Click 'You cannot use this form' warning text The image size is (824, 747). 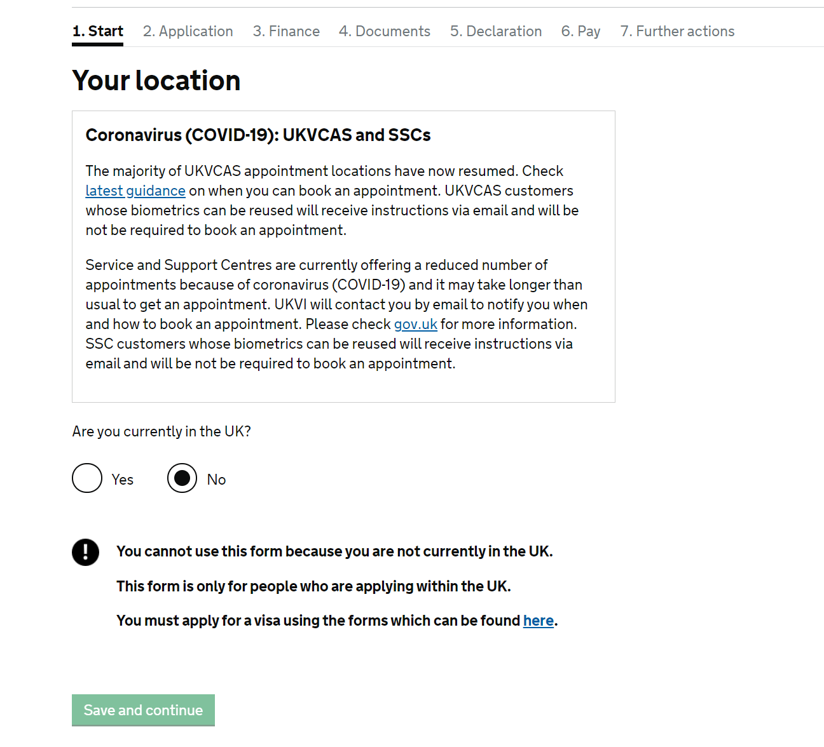pos(334,551)
